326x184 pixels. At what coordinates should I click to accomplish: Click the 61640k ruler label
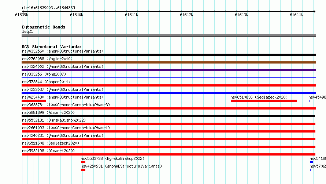click(77, 15)
